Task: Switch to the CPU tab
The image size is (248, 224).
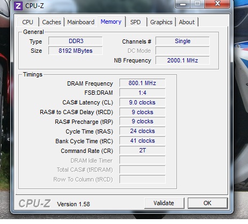Action: click(x=28, y=22)
